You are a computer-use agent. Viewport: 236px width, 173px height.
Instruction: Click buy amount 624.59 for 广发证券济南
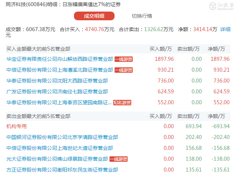click(x=166, y=92)
